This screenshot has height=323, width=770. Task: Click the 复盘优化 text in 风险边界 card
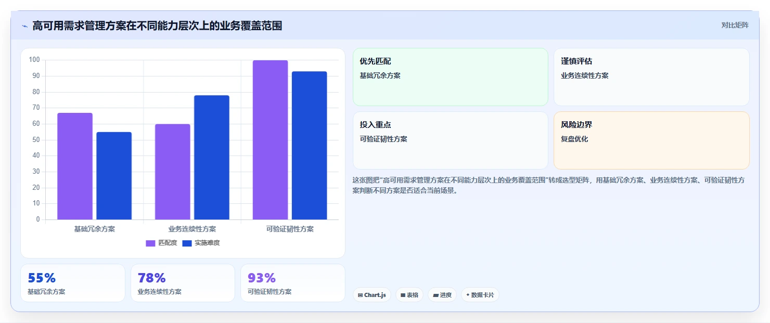coord(574,139)
